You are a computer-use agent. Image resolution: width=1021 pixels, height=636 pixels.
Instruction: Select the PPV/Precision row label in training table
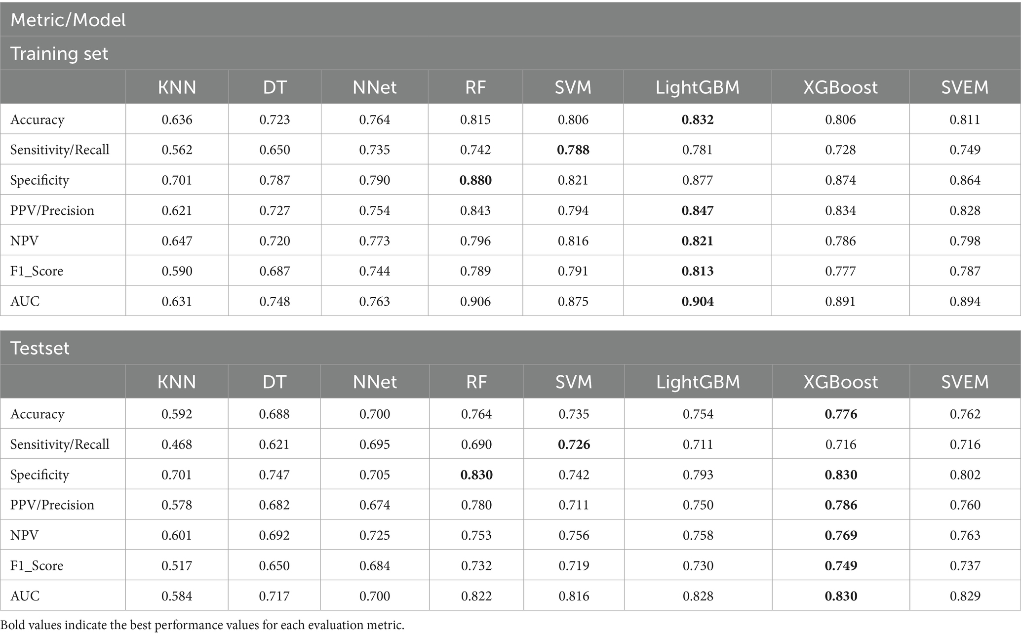[x=52, y=210]
